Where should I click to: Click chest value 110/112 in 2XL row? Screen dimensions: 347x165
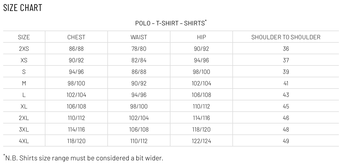tap(76, 118)
